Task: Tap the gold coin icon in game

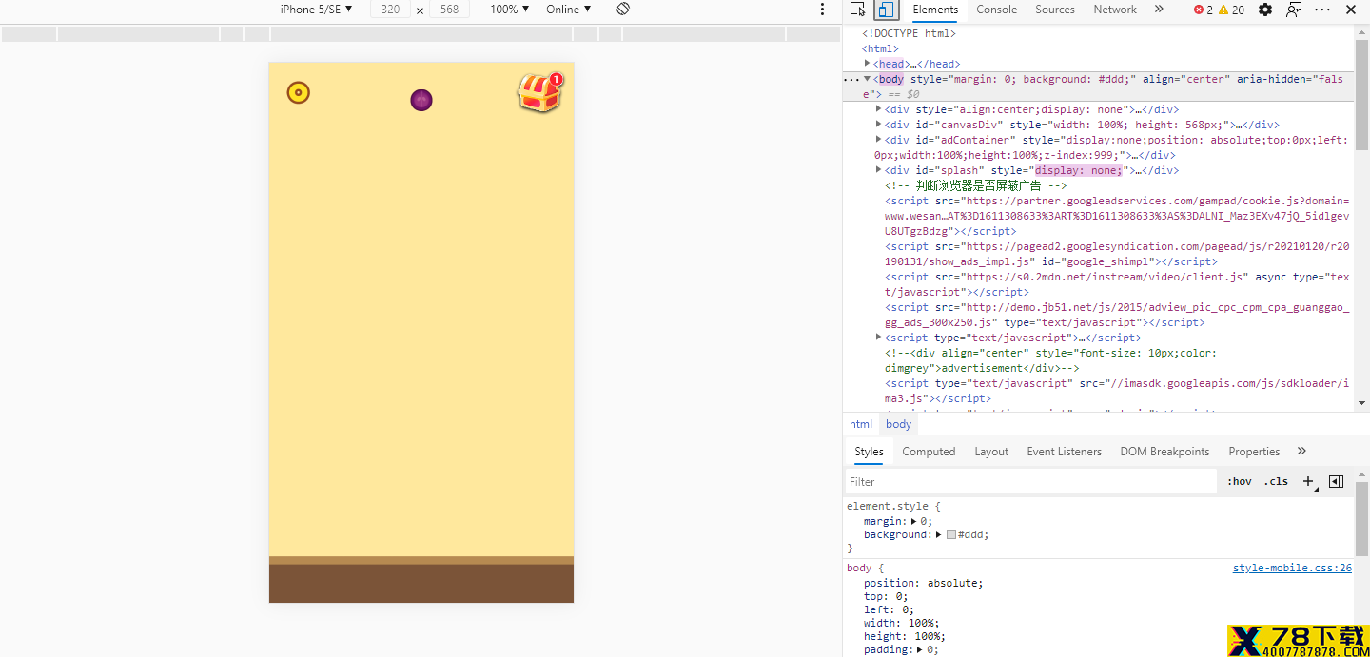Action: coord(299,92)
